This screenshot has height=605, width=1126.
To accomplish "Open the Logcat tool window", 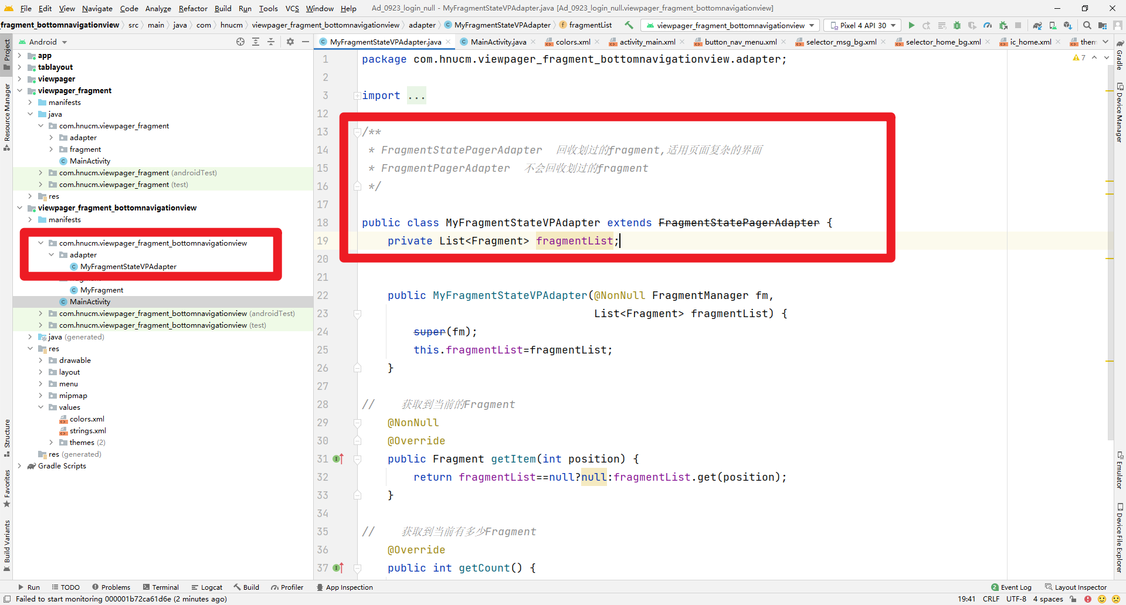I will [x=207, y=587].
